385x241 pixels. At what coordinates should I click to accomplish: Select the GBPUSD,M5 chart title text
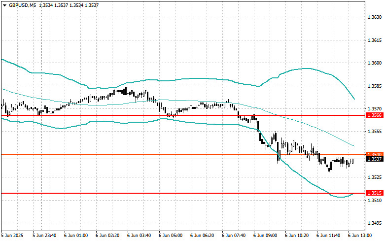[x=22, y=5]
